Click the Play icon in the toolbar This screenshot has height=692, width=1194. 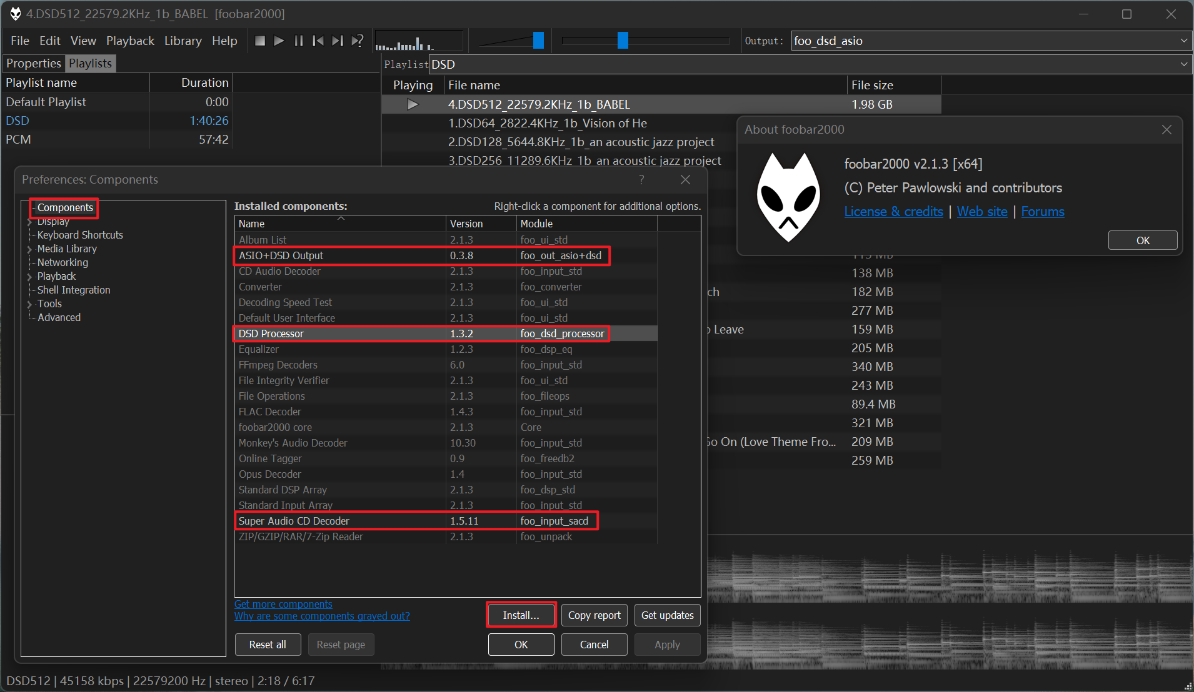tap(279, 41)
